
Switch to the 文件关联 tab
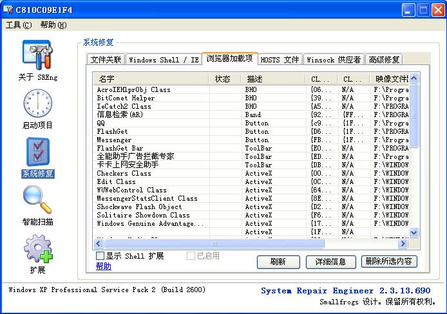106,59
